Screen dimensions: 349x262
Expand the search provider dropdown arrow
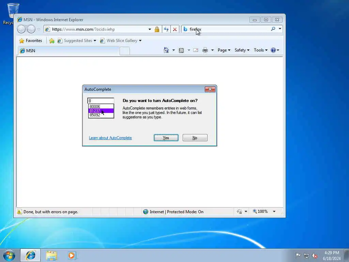point(280,29)
